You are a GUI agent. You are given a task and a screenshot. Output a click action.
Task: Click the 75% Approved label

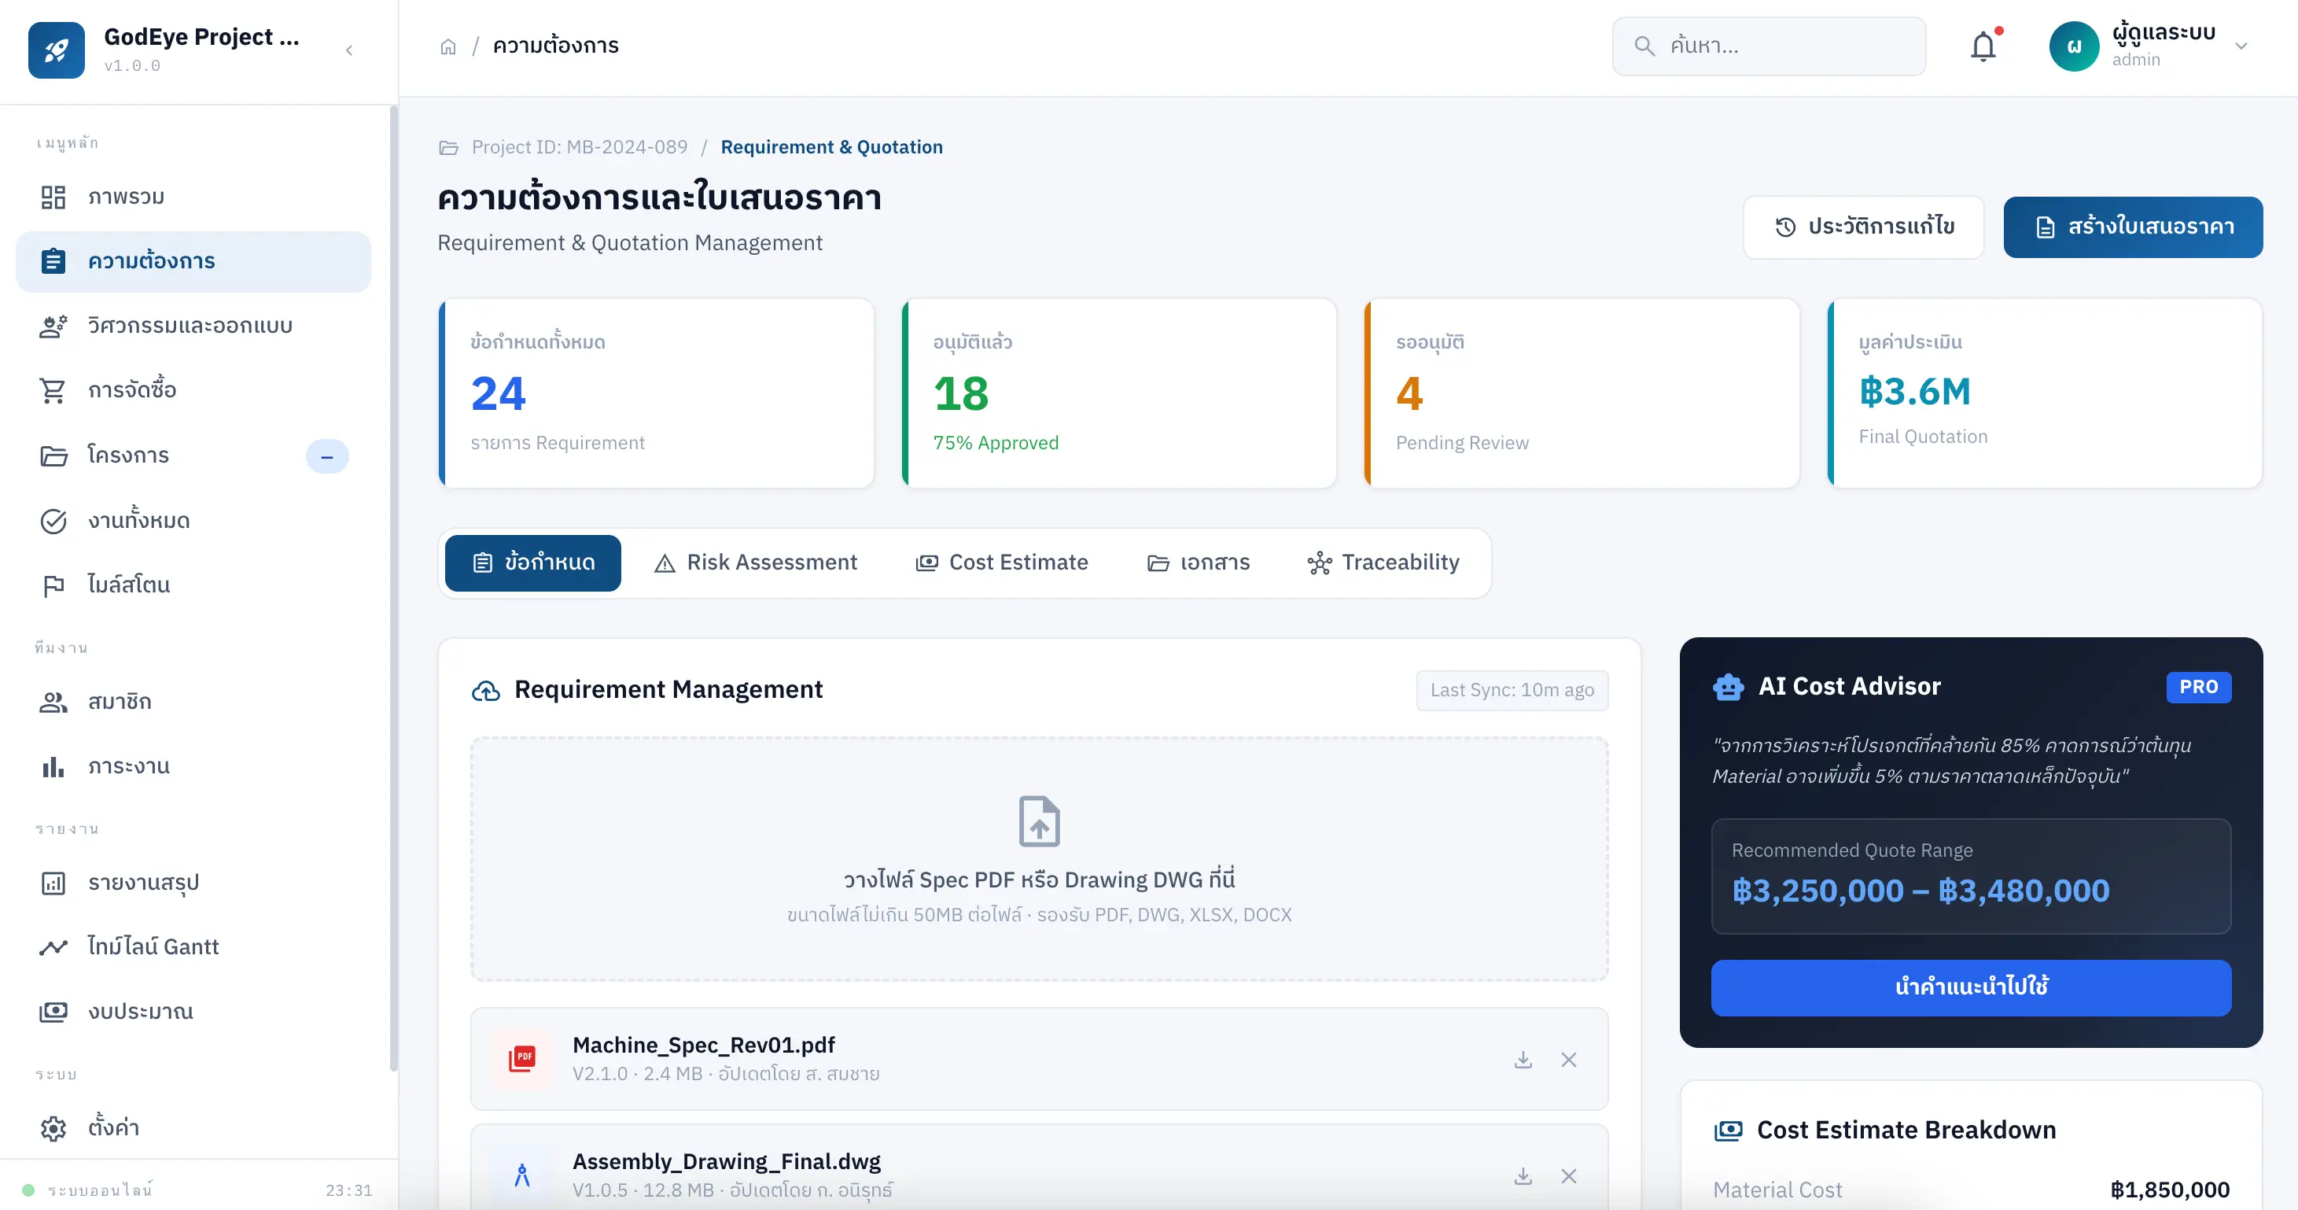[996, 443]
